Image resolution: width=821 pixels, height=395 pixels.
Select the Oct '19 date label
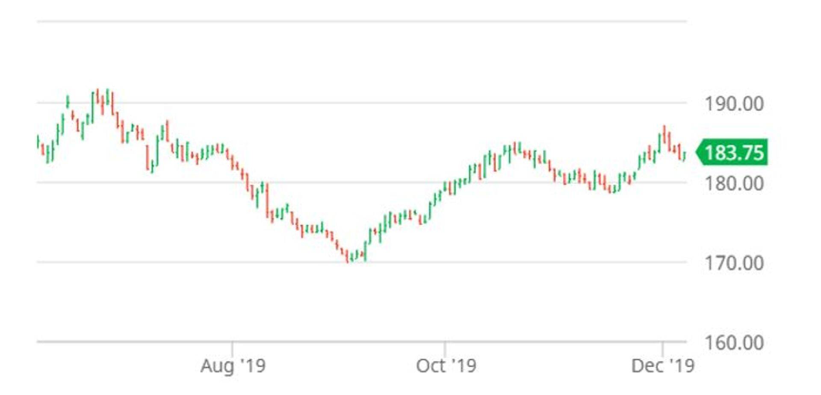(x=446, y=366)
